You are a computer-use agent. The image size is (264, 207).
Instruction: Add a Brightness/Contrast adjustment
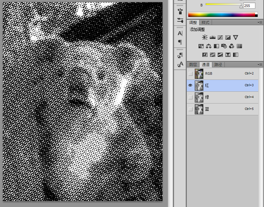(205, 37)
